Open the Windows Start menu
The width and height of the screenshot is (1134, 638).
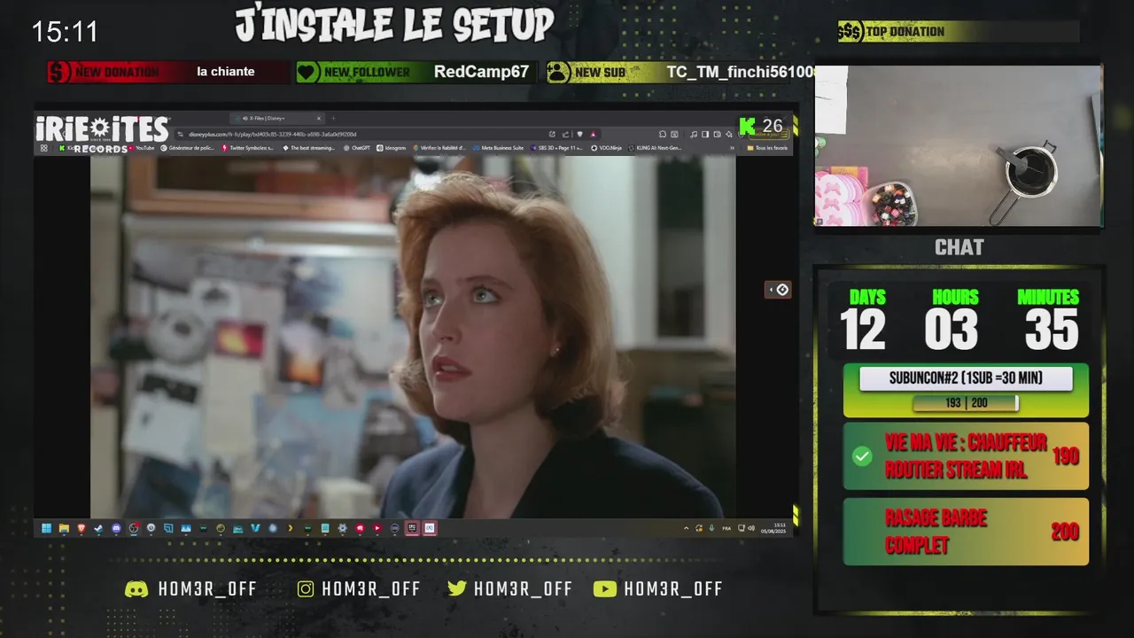(46, 528)
